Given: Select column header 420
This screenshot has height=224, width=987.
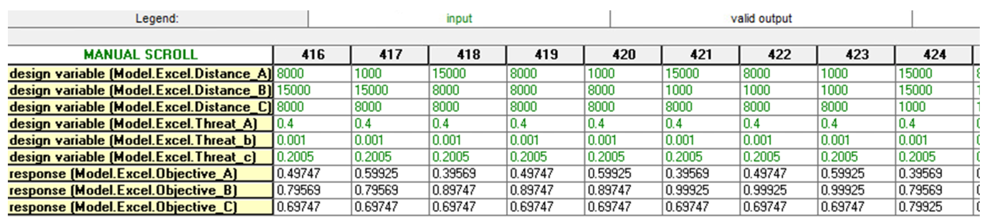Looking at the screenshot, I should point(623,54).
